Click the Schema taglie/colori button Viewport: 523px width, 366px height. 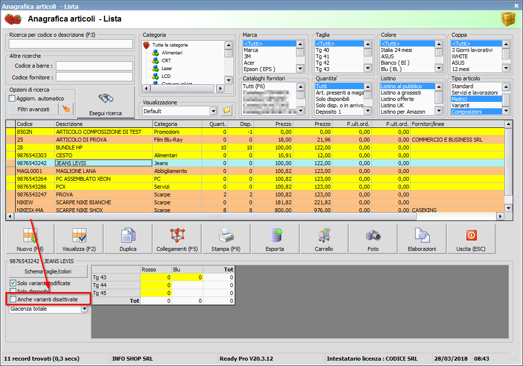point(48,271)
